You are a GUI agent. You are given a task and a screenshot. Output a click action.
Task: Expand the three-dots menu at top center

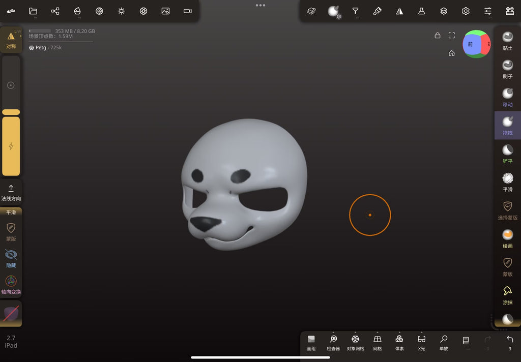pos(260,5)
